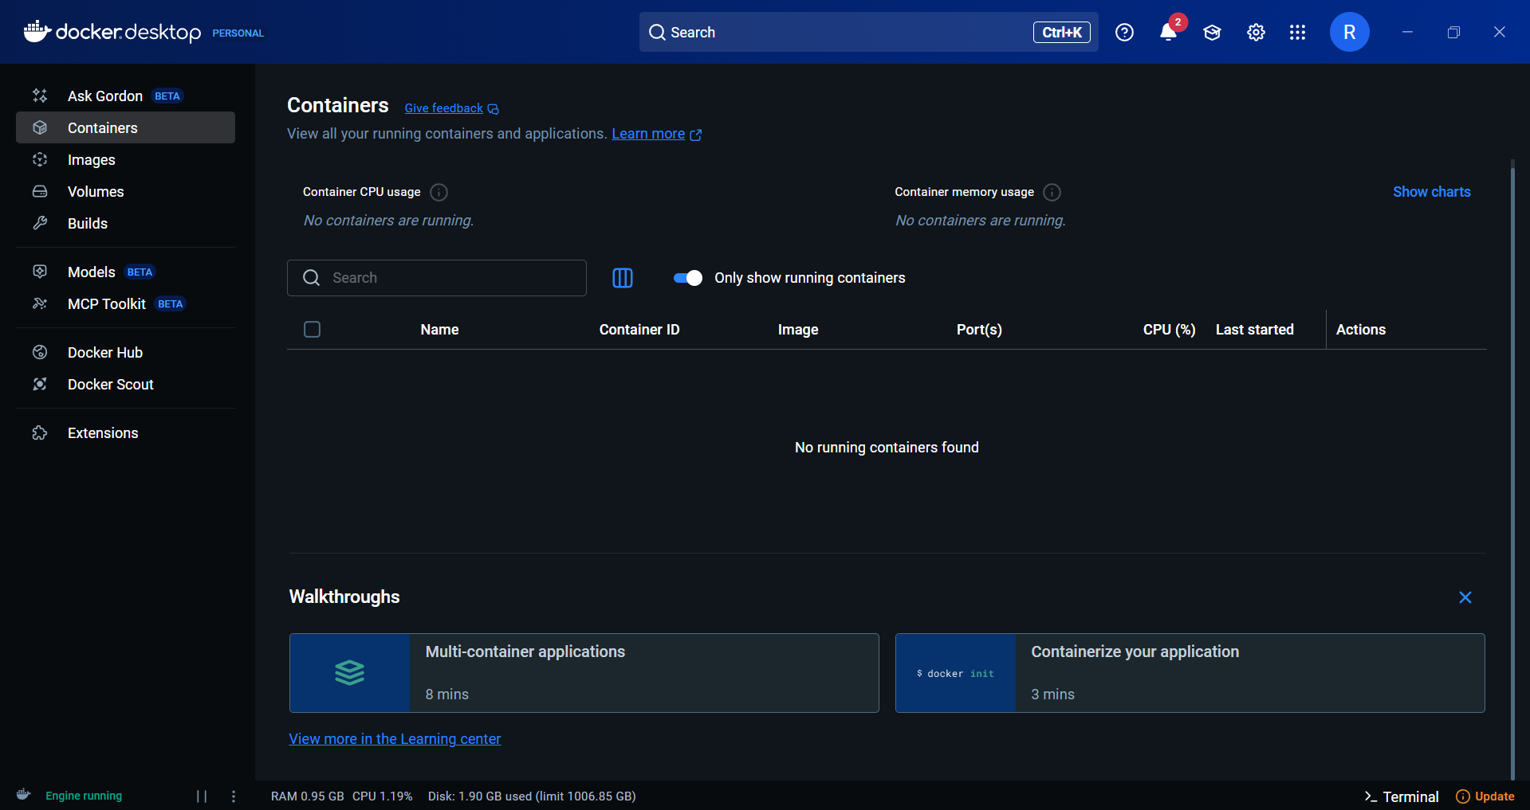Click the CPU 1.19% status text
The height and width of the screenshot is (810, 1530).
point(383,796)
